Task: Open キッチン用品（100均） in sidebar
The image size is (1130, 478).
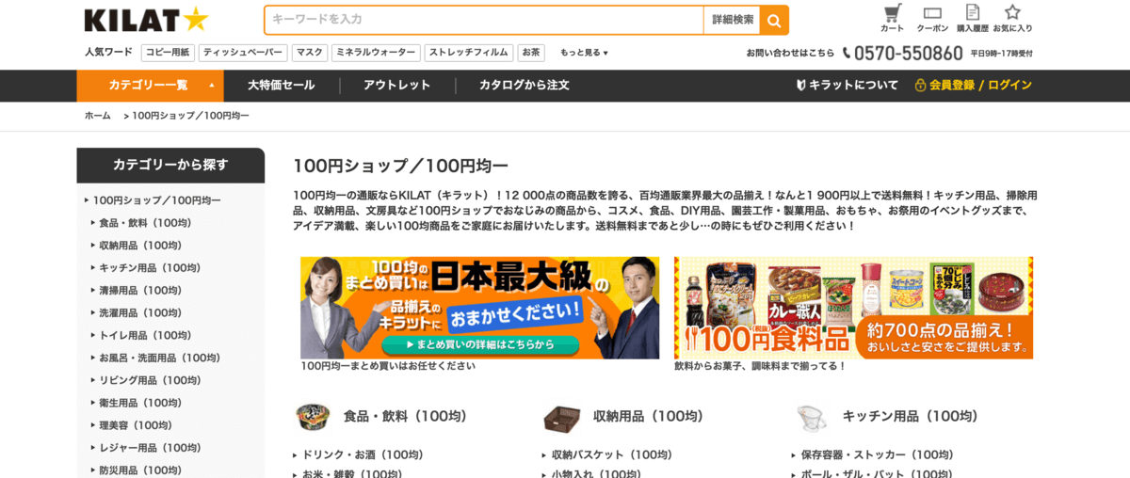Action: 150,268
